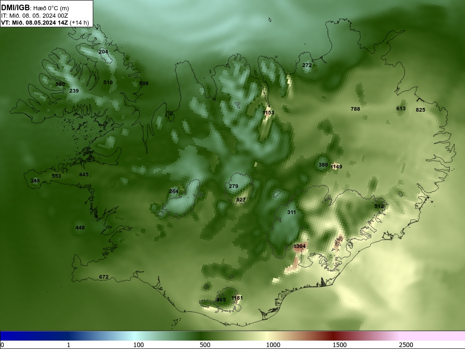
Task: Click the 2500 label on the legend
Action: (406, 345)
